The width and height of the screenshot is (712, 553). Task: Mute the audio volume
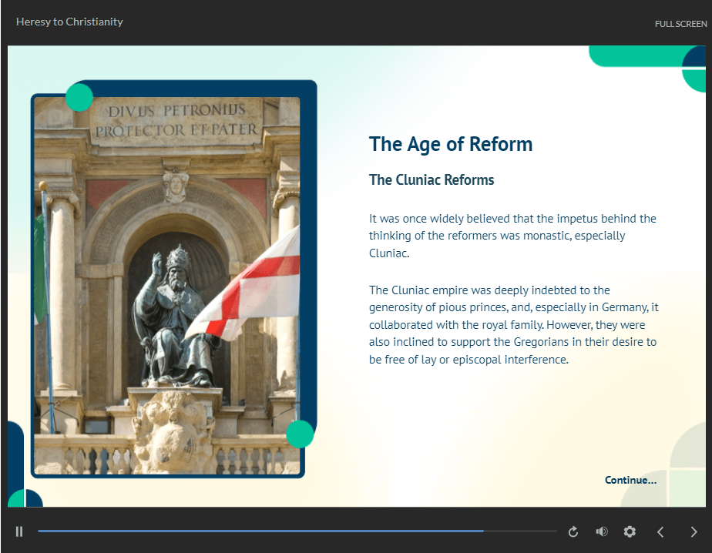pos(602,531)
